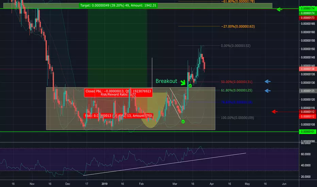The image size is (317, 187).
Task: Click the 0.00000105 price axis value
Action: point(308,124)
